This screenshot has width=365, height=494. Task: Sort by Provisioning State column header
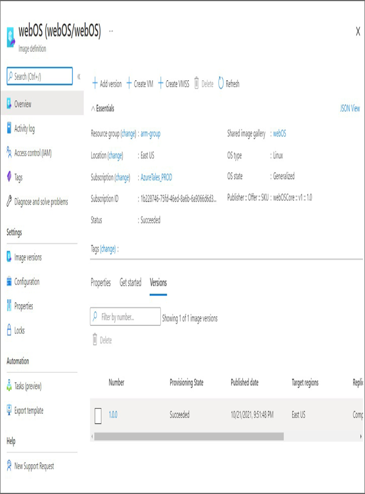187,383
